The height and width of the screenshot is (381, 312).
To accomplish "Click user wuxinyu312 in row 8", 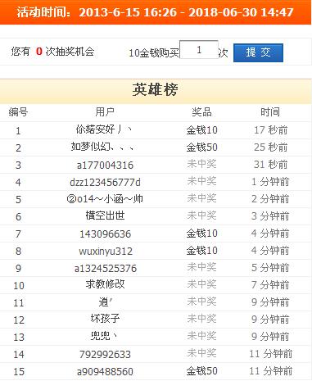I will 106,251.
